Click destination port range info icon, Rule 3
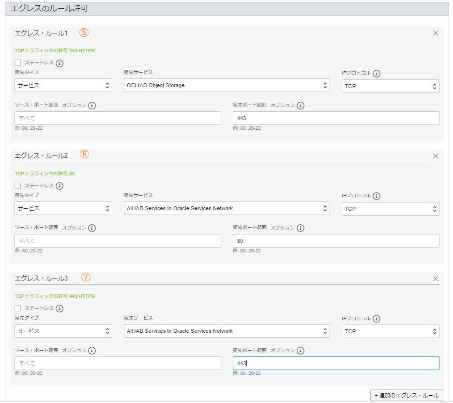Screen dimensions: 453x403 click(x=301, y=351)
